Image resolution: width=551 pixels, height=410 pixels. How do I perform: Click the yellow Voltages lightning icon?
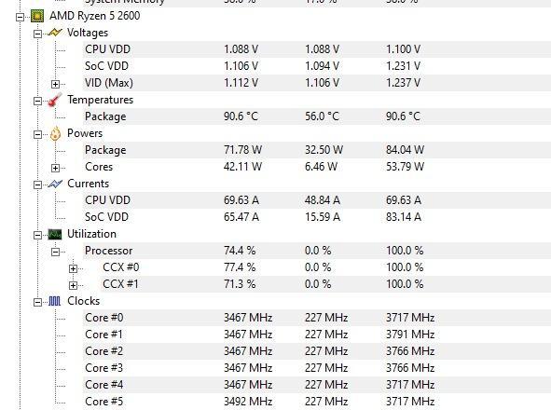point(55,33)
